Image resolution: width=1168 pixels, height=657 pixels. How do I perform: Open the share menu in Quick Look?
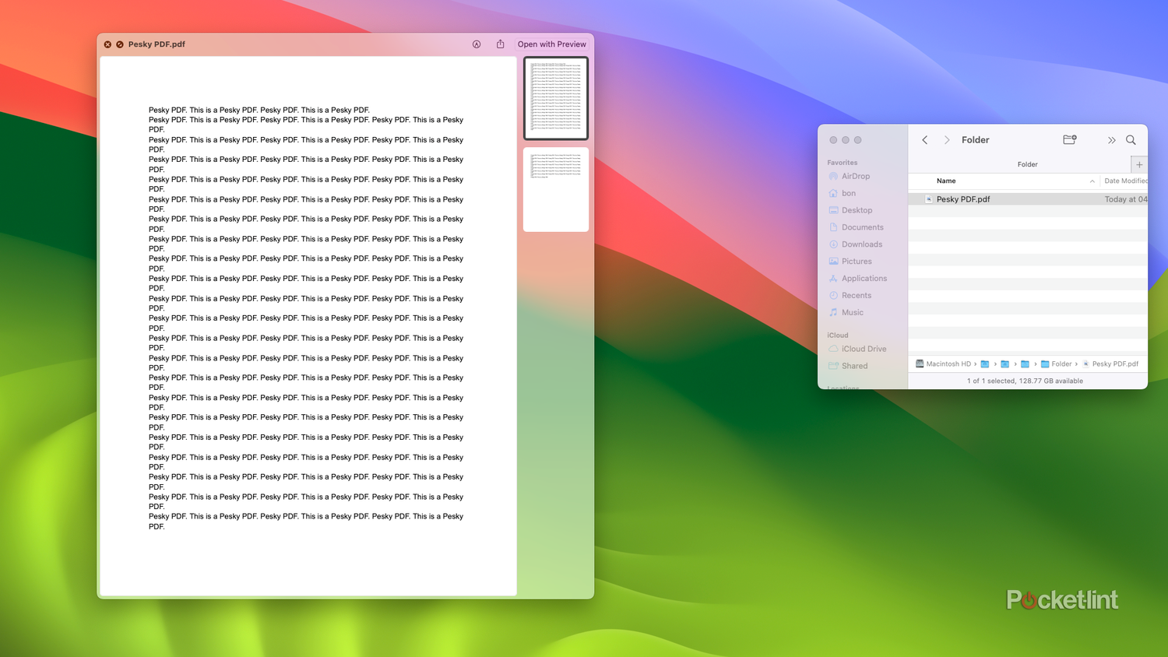(501, 44)
